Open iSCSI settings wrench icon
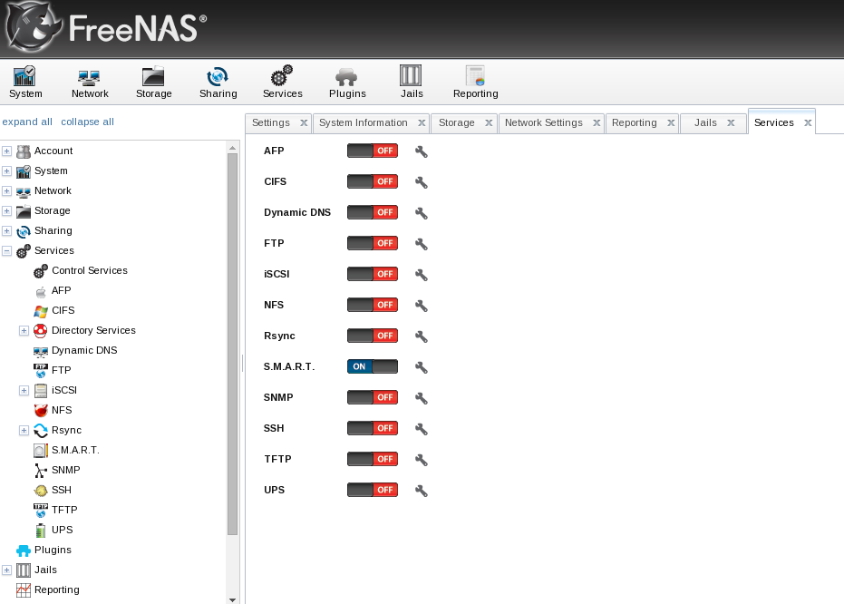The image size is (844, 604). pyautogui.click(x=421, y=275)
